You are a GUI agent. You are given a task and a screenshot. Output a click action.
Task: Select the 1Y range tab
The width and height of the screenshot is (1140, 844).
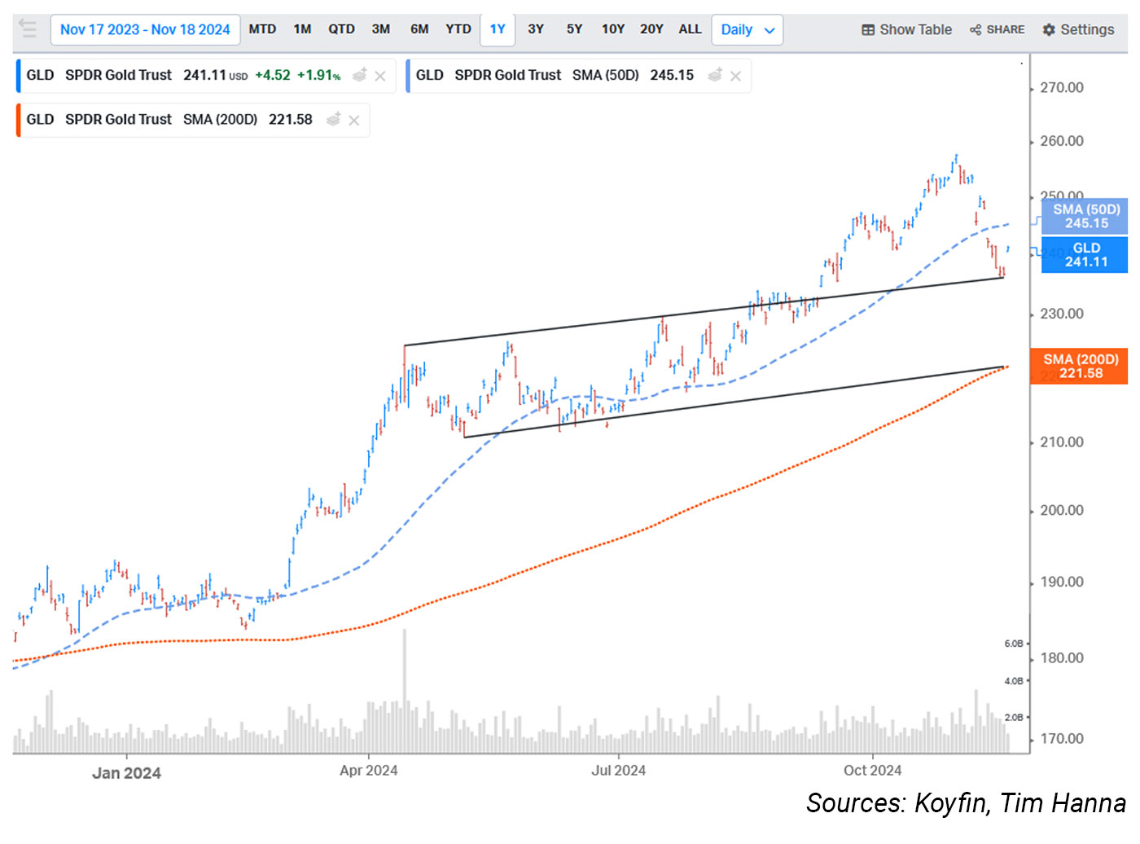[498, 29]
